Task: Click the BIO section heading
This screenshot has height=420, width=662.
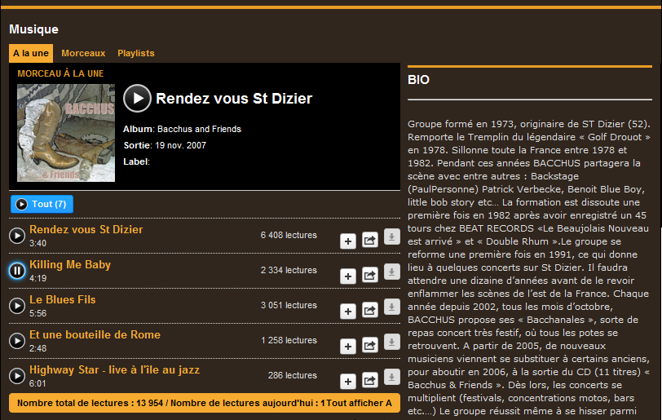Action: [x=418, y=80]
